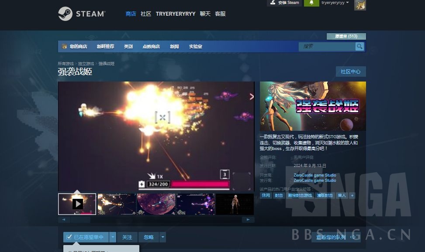Click 社区中心 button

[351, 72]
